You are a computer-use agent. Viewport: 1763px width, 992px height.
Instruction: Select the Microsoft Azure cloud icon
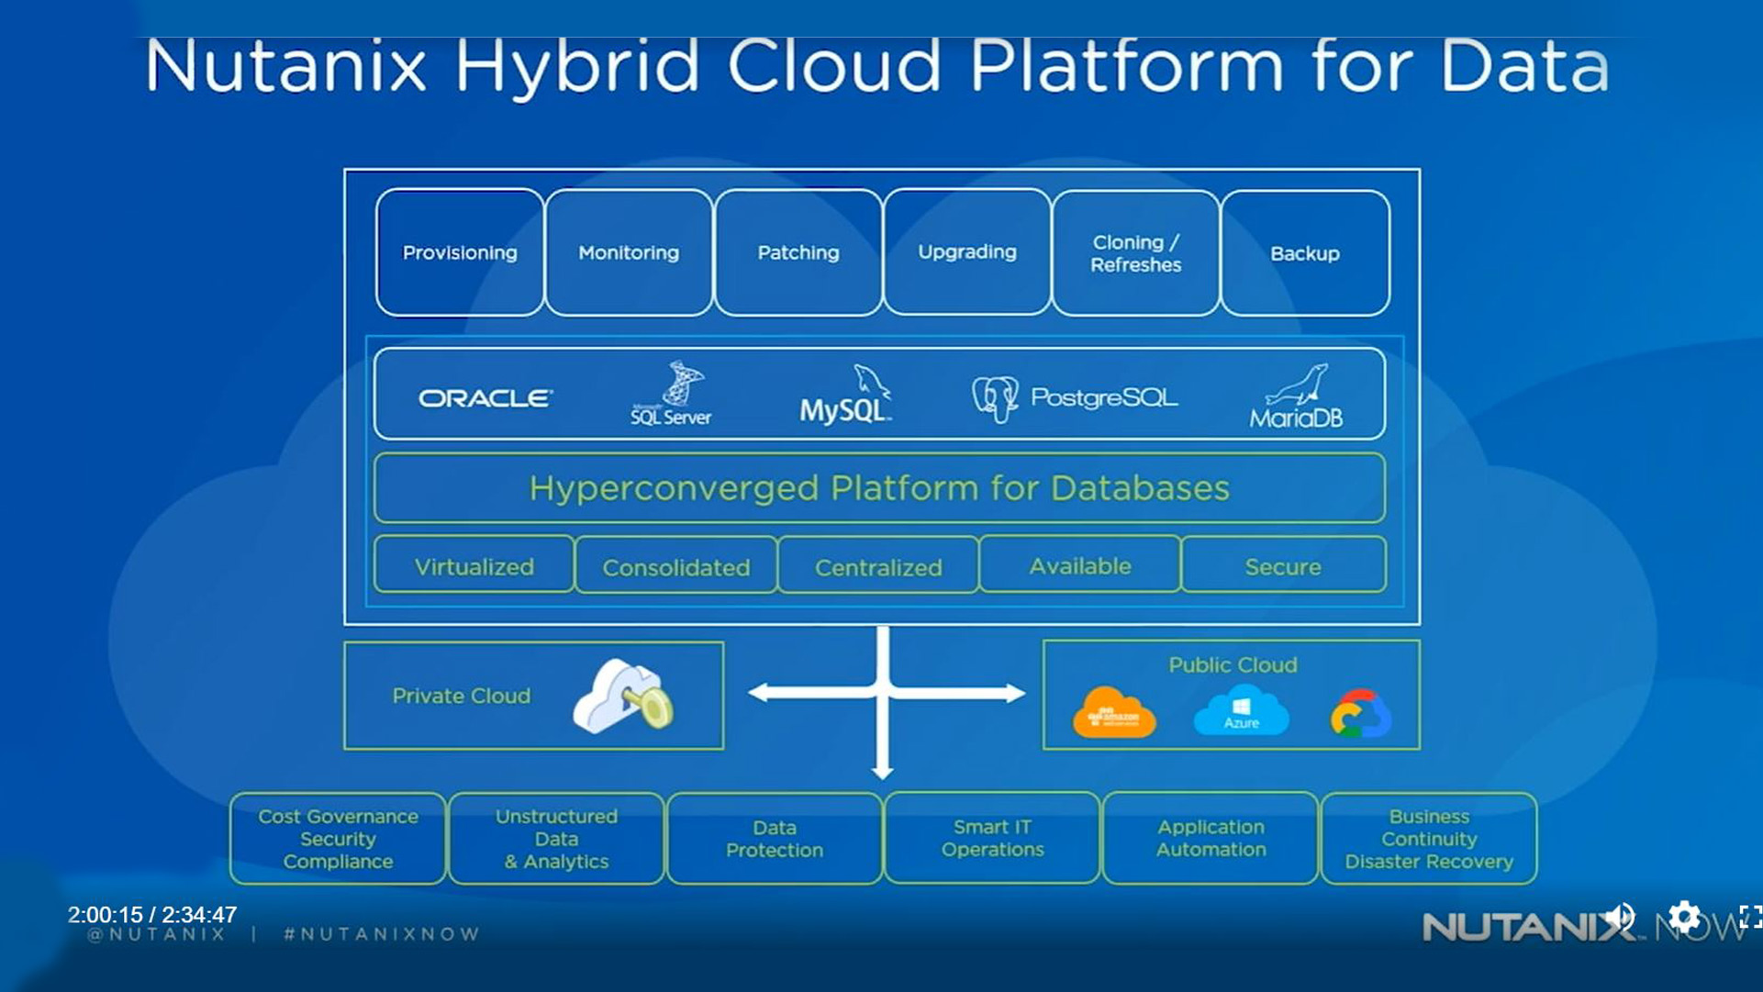point(1242,711)
